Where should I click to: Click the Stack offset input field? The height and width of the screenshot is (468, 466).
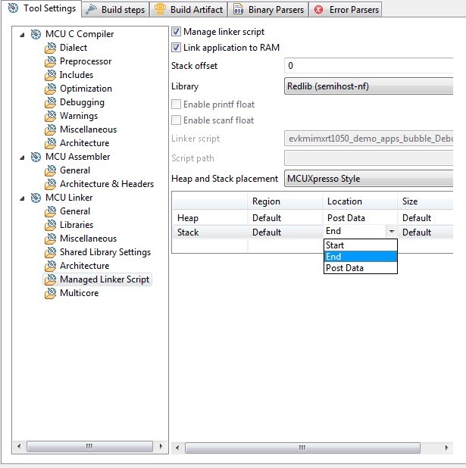[x=368, y=66]
